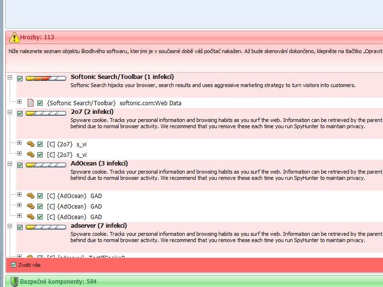The height and width of the screenshot is (287, 383).
Task: Toggle checkbox for softonic.com:Web Data item
Action: click(40, 103)
